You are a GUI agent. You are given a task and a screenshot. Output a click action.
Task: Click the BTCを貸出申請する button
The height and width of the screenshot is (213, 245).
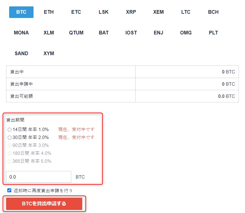pyautogui.click(x=44, y=204)
